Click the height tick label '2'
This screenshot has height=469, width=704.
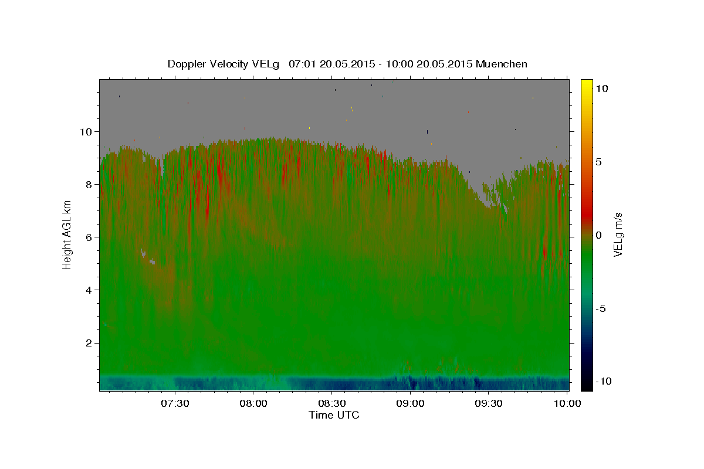[90, 342]
